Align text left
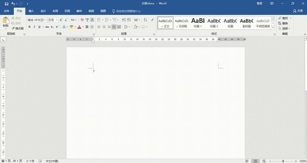The height and width of the screenshot is (163, 307). click(x=99, y=27)
